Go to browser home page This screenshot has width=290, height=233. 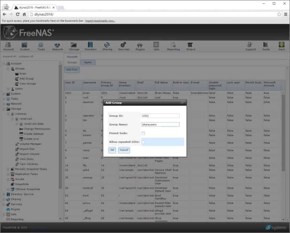[x=24, y=14]
